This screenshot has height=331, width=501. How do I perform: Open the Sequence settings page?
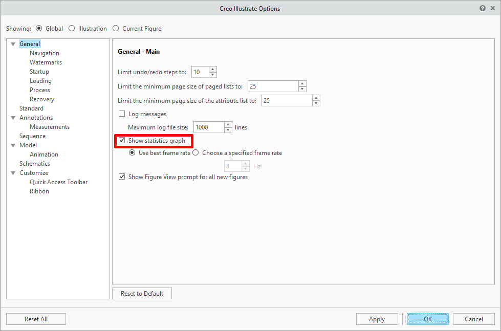(x=33, y=136)
